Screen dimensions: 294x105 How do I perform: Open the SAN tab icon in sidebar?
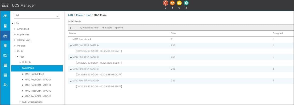tap(5, 46)
